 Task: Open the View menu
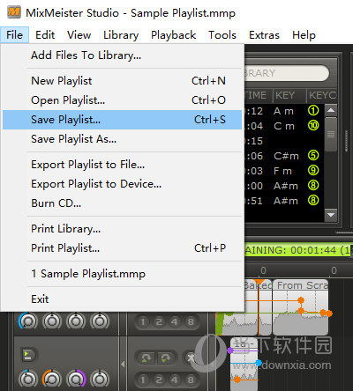(x=79, y=35)
